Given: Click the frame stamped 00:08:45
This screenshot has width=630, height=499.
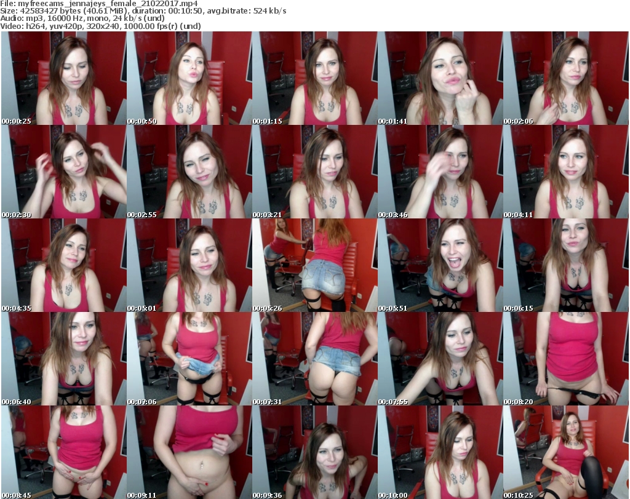Looking at the screenshot, I should click(x=64, y=452).
